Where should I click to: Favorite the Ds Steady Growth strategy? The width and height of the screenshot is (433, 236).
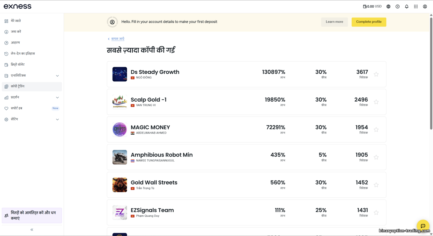tap(376, 74)
